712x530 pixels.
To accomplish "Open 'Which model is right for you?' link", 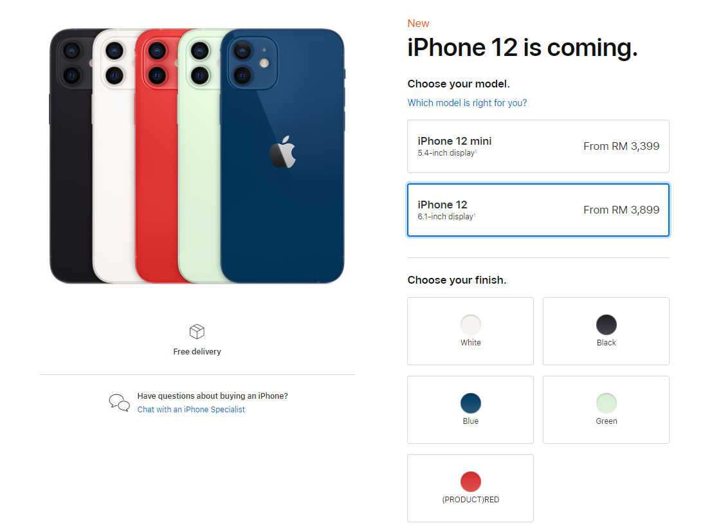I will pos(467,103).
